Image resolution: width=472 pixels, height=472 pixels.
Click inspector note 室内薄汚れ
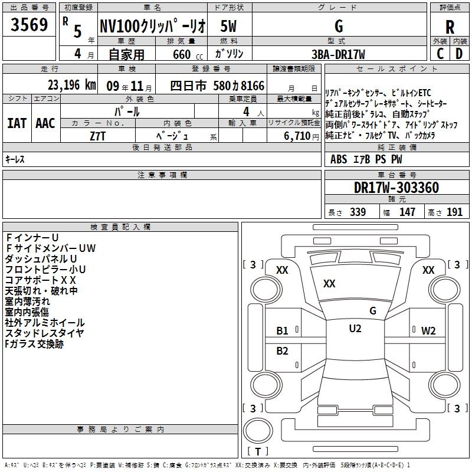click(x=27, y=301)
